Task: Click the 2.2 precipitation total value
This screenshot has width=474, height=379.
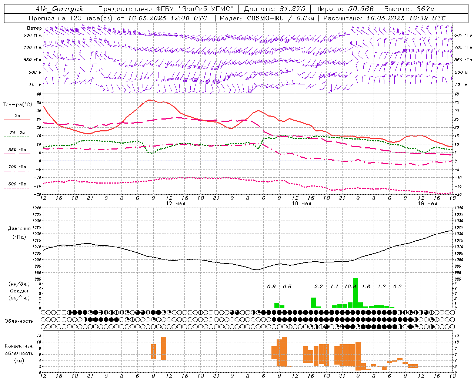Action: (318, 286)
